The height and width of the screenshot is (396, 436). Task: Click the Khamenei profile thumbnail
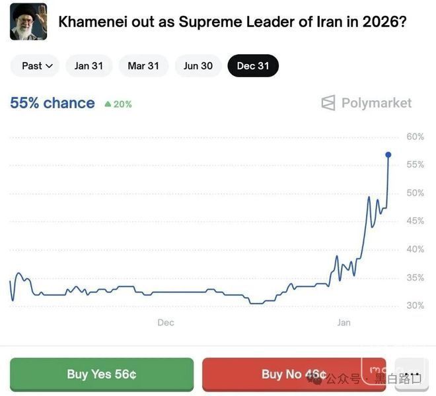coord(28,22)
